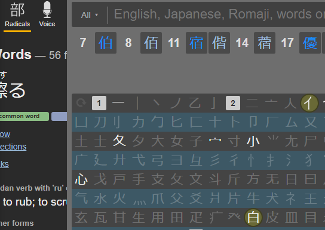Select the 父 father radical
The image size is (325, 230).
[x=177, y=198]
